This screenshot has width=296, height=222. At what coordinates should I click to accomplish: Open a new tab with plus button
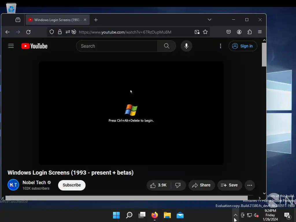[96, 20]
